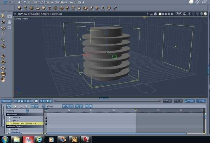
Task: Toggle the Snap checkbox in sequencer
Action: point(47,106)
